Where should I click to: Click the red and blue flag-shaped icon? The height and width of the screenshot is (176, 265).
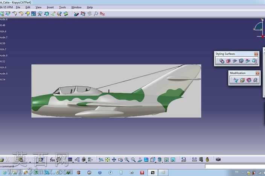point(83,14)
